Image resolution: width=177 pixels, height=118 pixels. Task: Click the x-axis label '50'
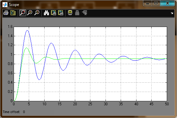pyautogui.click(x=167, y=104)
